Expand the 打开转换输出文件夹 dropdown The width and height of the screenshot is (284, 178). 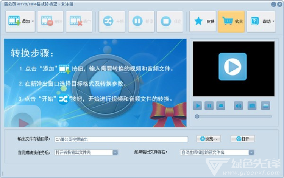click(x=115, y=152)
